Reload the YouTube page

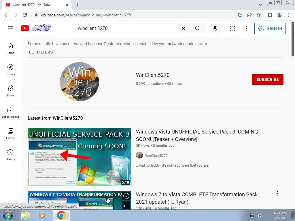click(25, 15)
